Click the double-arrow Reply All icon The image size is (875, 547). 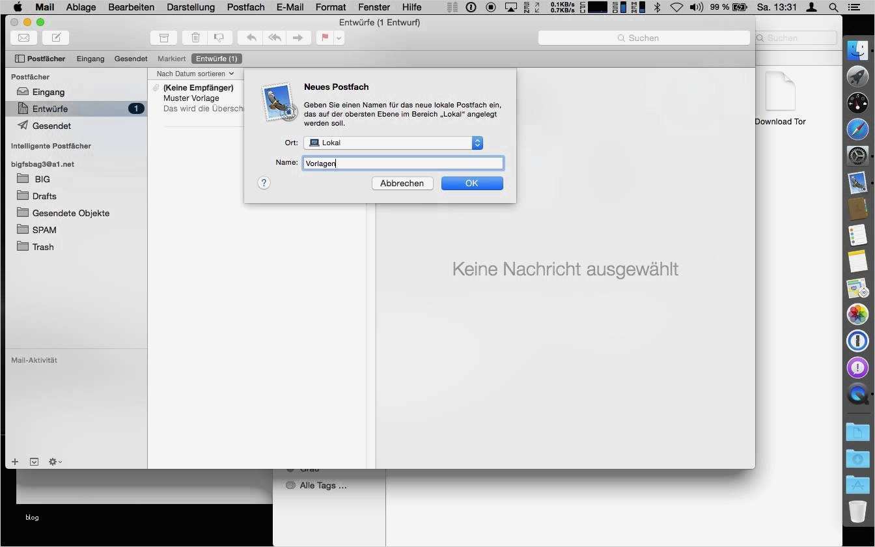click(x=275, y=38)
